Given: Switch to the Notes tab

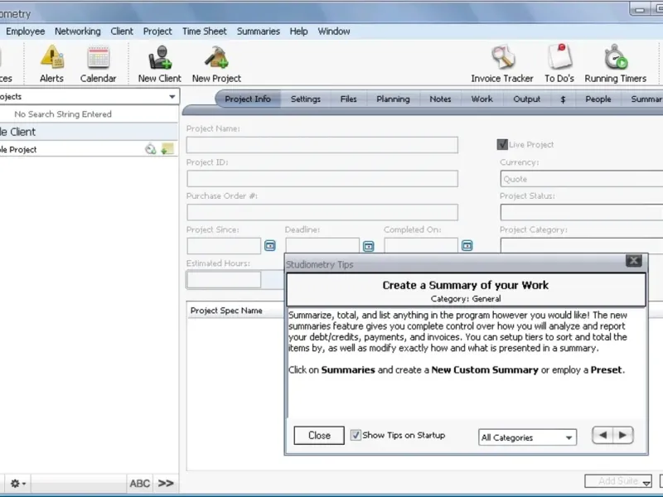Looking at the screenshot, I should click(440, 99).
